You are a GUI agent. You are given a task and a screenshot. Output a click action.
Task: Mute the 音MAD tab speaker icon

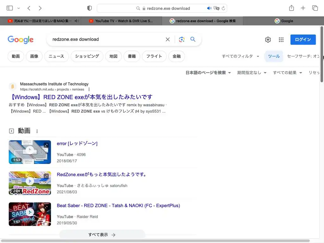(77, 21)
